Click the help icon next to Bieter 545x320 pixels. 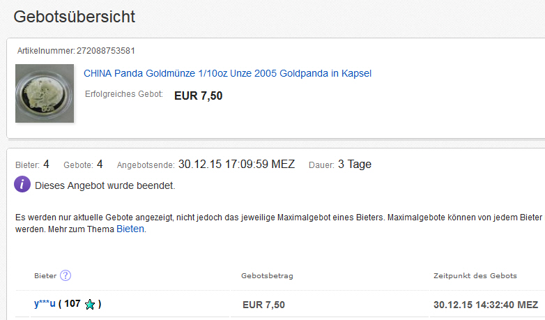pos(66,275)
